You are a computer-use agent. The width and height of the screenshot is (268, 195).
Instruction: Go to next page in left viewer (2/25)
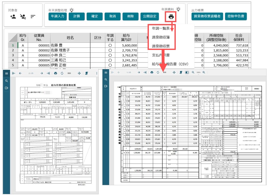(x=42, y=73)
